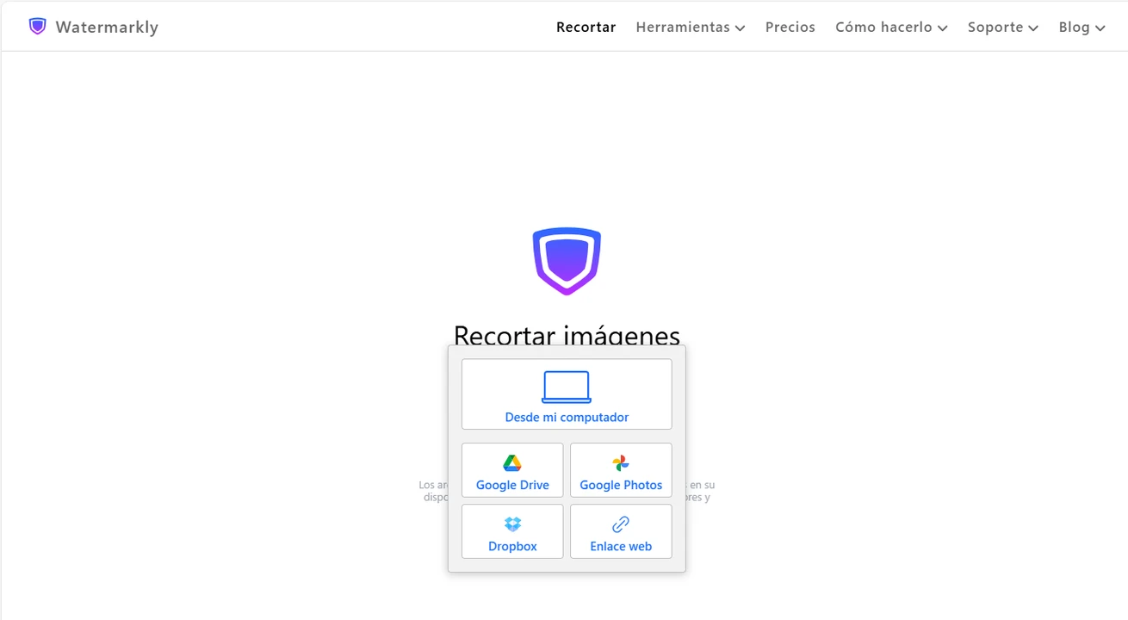Screen dimensions: 1128x620
Task: Click the Google Drive triangle icon
Action: click(512, 463)
